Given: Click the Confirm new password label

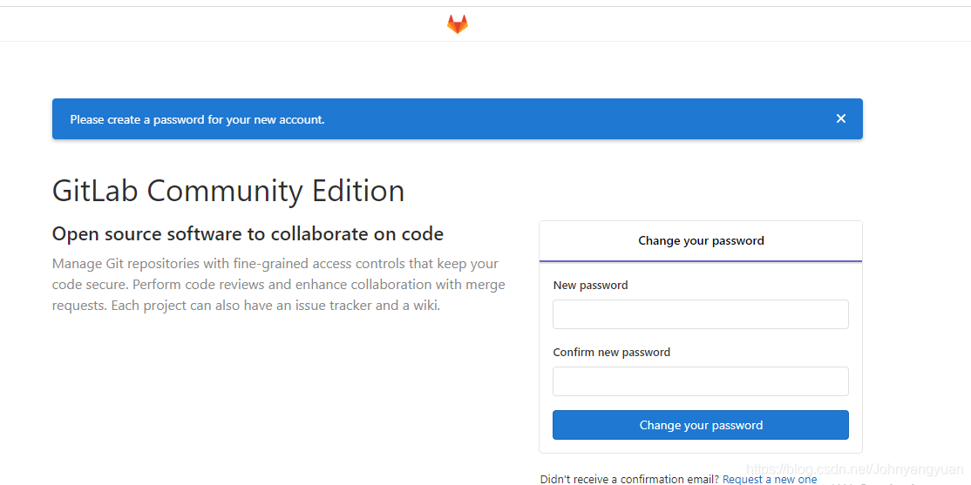Looking at the screenshot, I should [611, 352].
